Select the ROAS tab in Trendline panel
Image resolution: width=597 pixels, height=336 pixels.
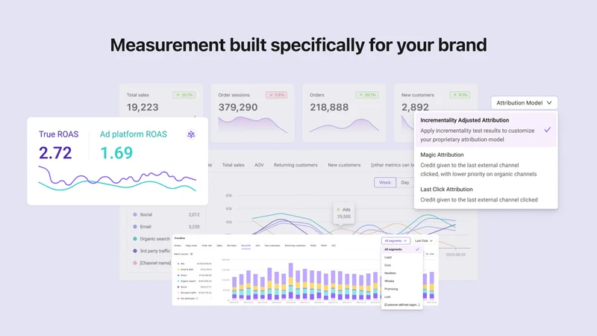(313, 246)
